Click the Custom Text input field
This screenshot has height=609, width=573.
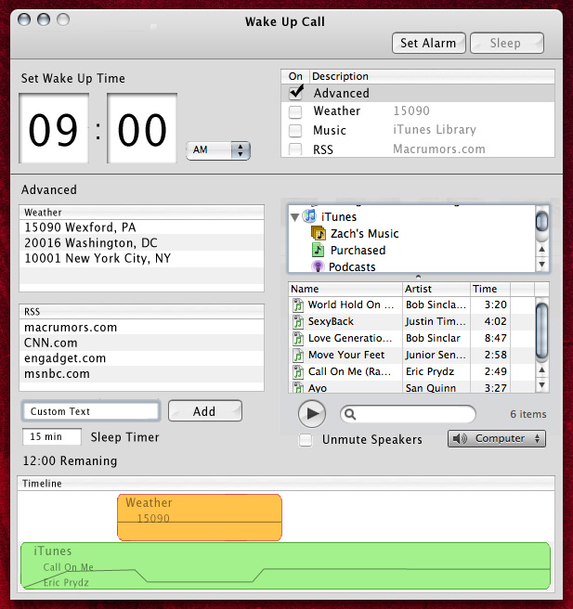[x=91, y=411]
